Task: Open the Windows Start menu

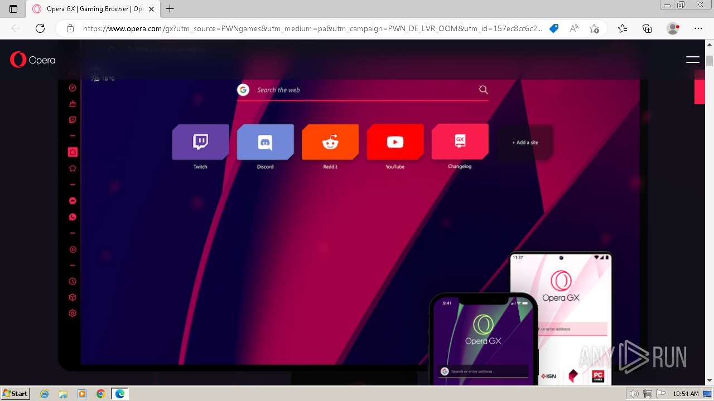Action: (16, 394)
